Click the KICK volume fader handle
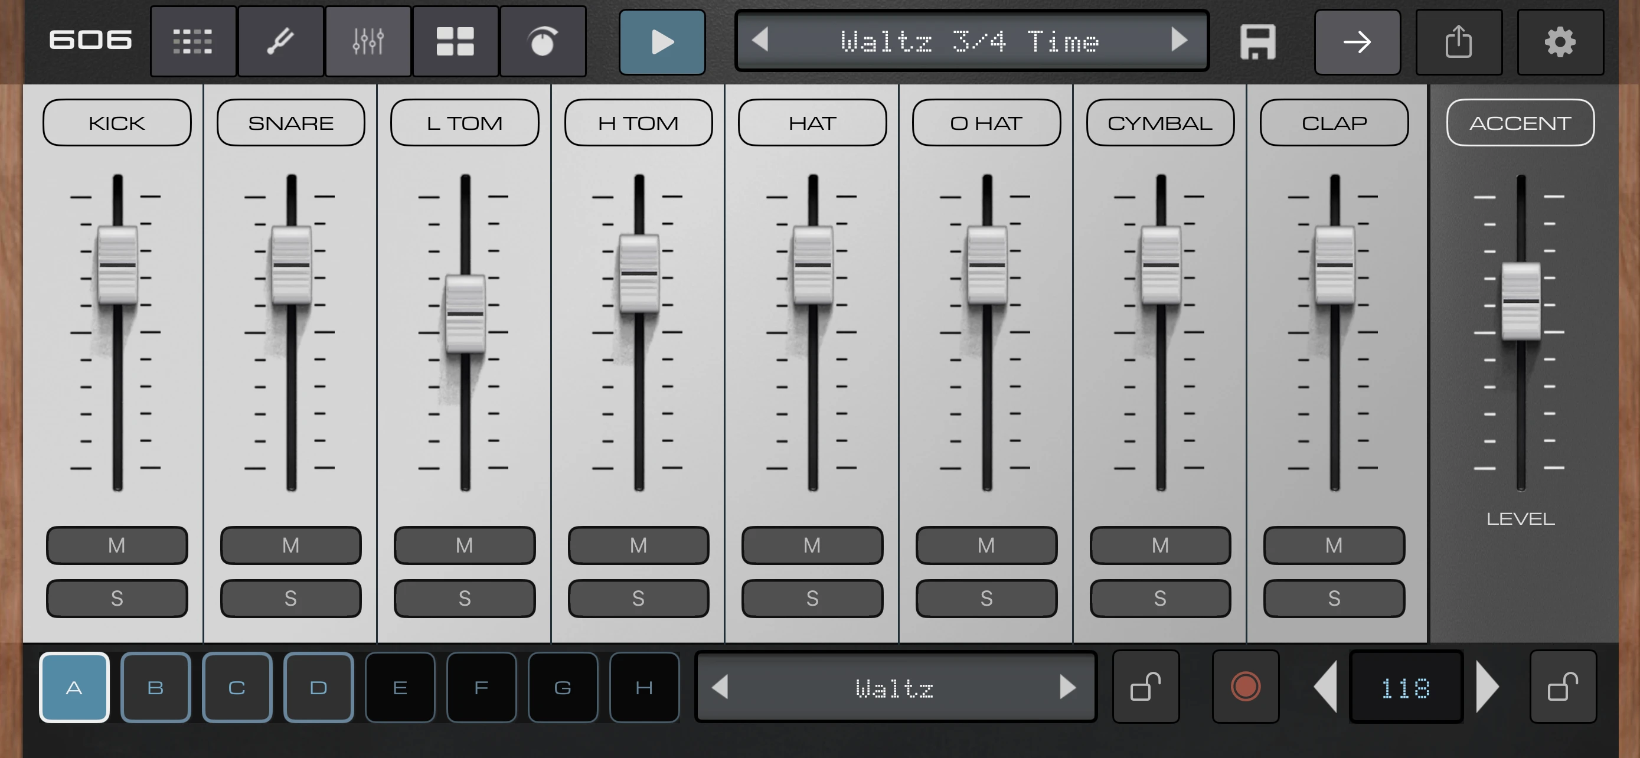The image size is (1640, 758). coord(117,264)
